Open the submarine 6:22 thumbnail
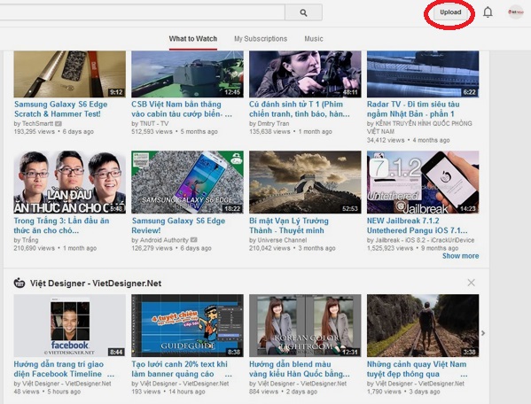Image resolution: width=531 pixels, height=404 pixels. (x=423, y=74)
